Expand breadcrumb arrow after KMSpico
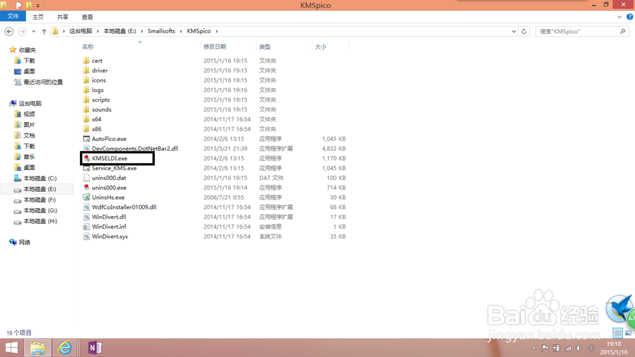 (x=217, y=31)
